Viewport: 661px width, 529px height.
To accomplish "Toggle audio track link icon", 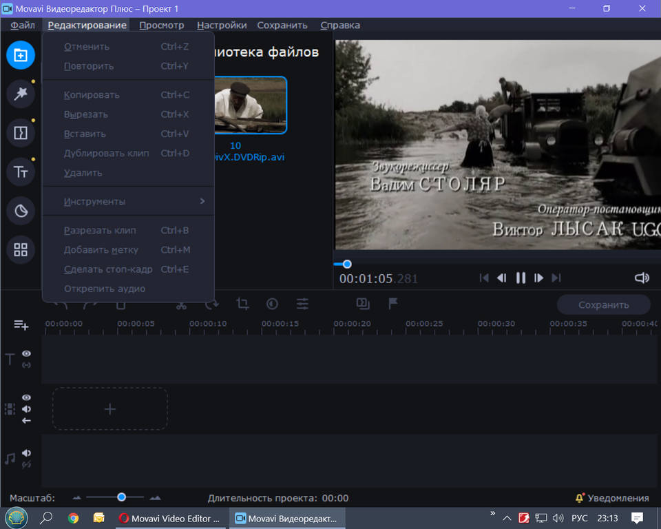I will 26,464.
